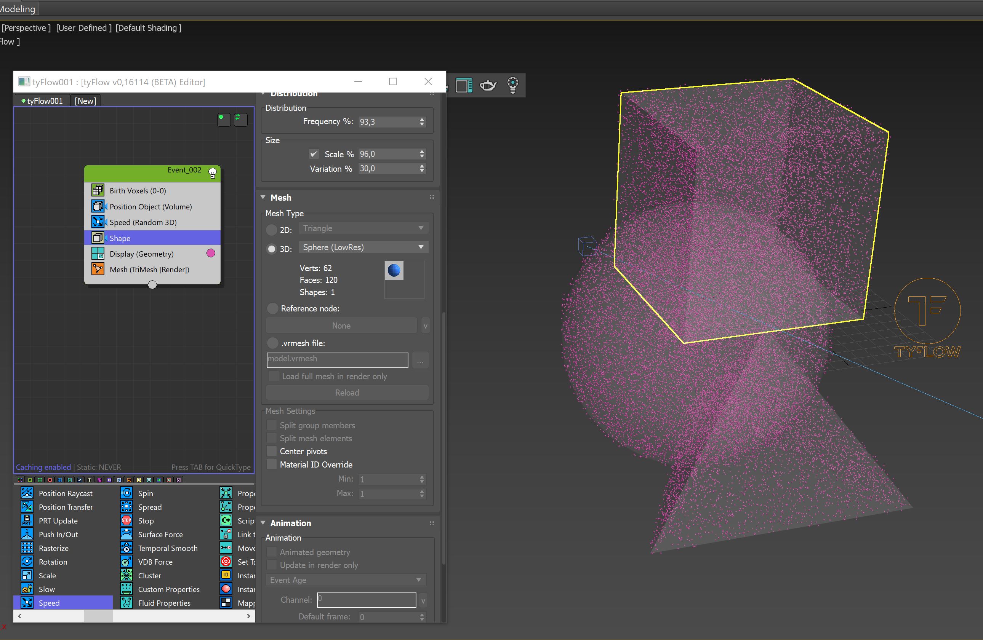Open the 3D Sphere (LowRes) dropdown
The width and height of the screenshot is (983, 640).
(x=363, y=247)
